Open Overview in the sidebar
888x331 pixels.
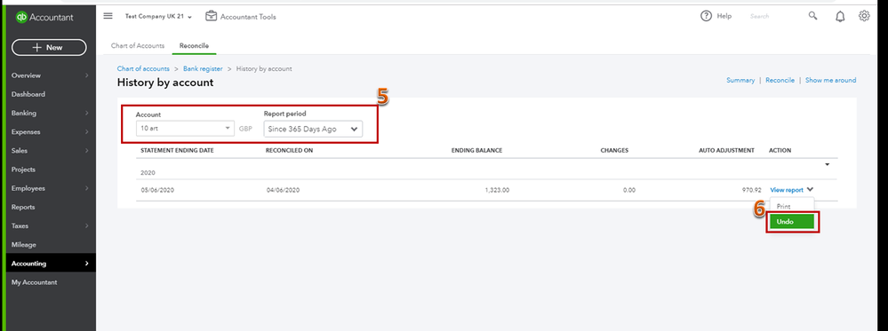coord(26,75)
